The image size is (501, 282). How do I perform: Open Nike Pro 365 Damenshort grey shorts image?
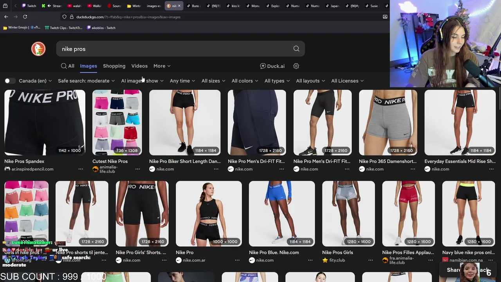click(x=388, y=123)
